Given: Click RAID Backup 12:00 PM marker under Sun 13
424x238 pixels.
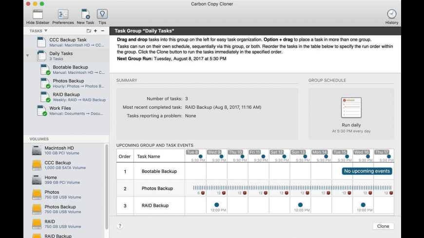Looking at the screenshot, I should (300, 205).
